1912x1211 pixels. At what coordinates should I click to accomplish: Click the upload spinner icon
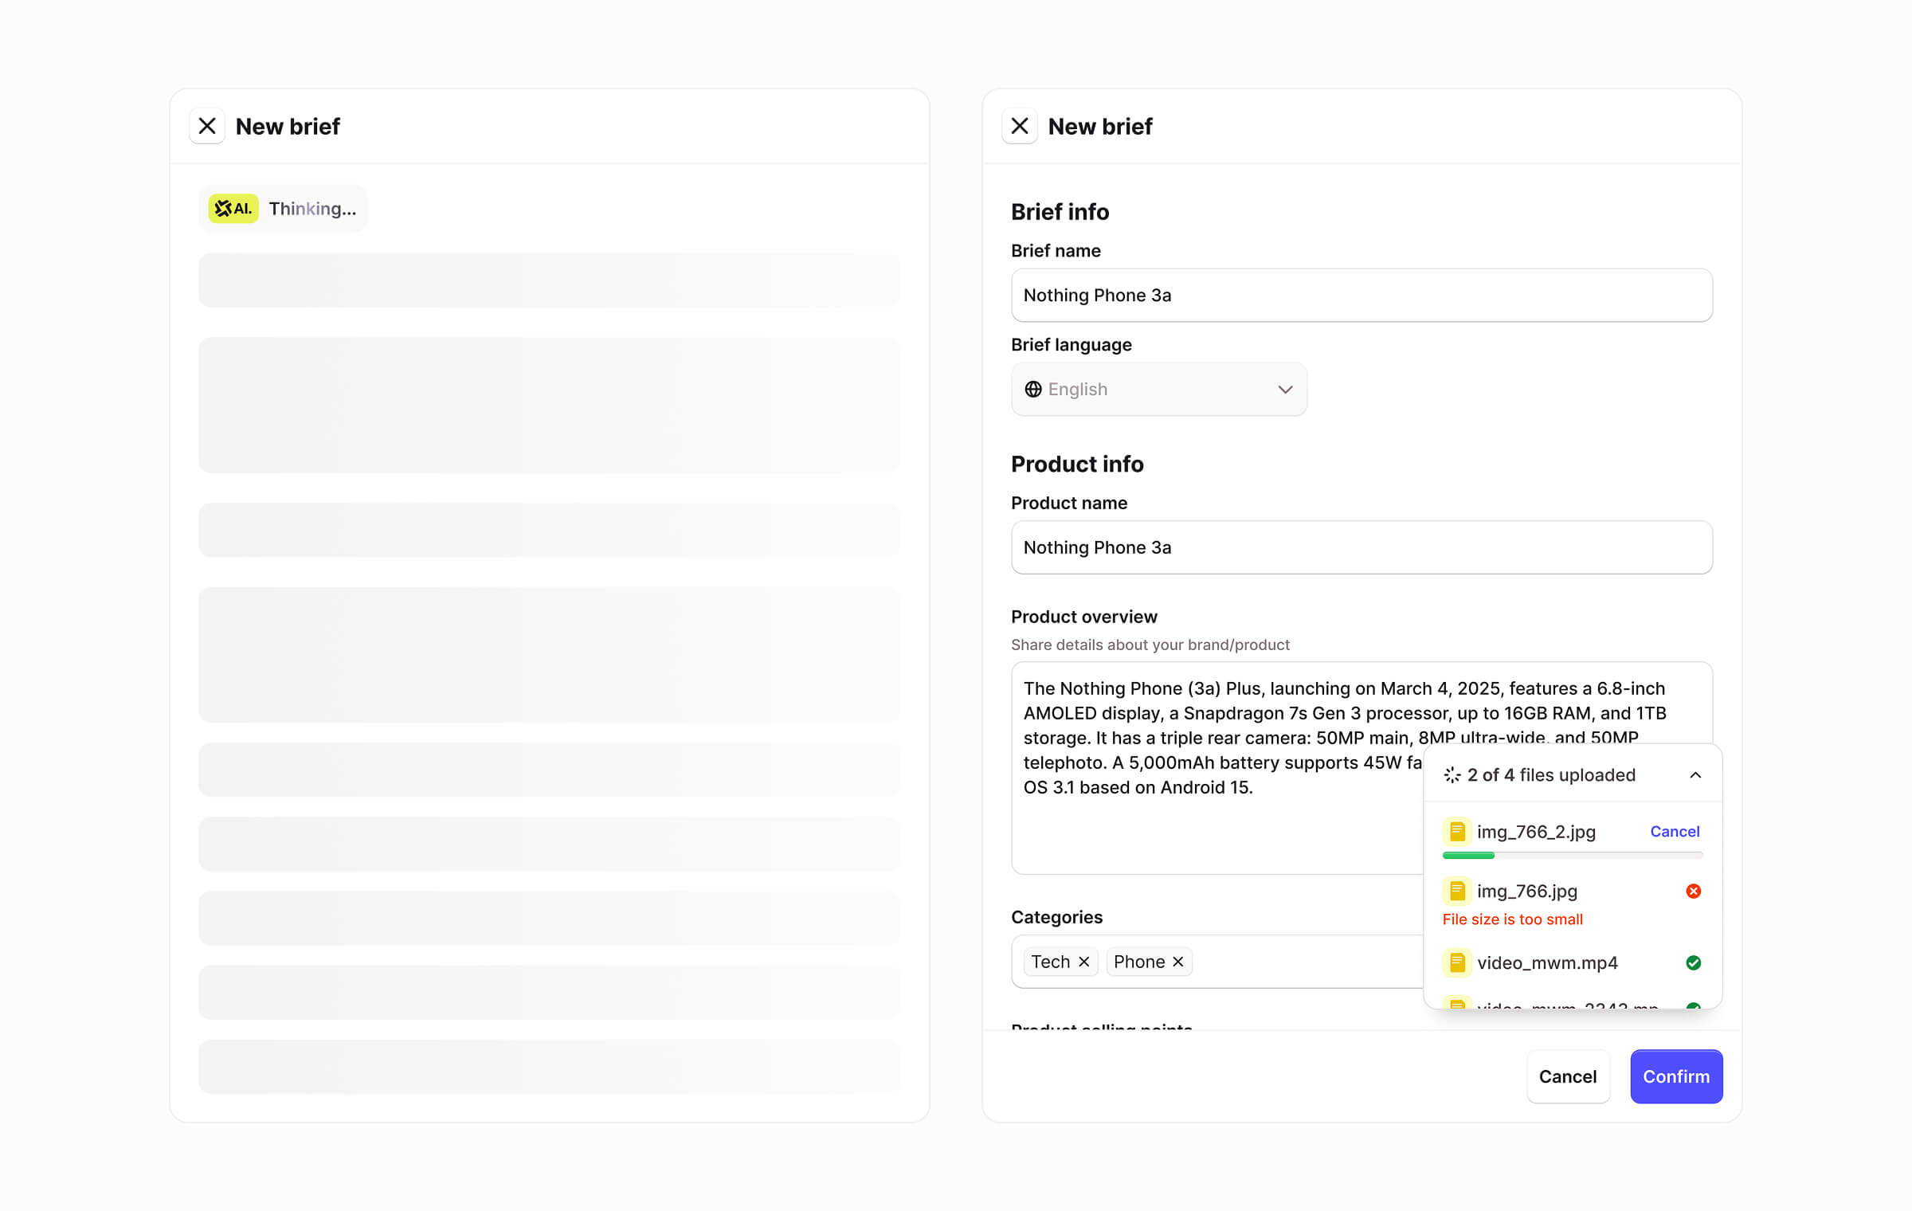tap(1452, 775)
